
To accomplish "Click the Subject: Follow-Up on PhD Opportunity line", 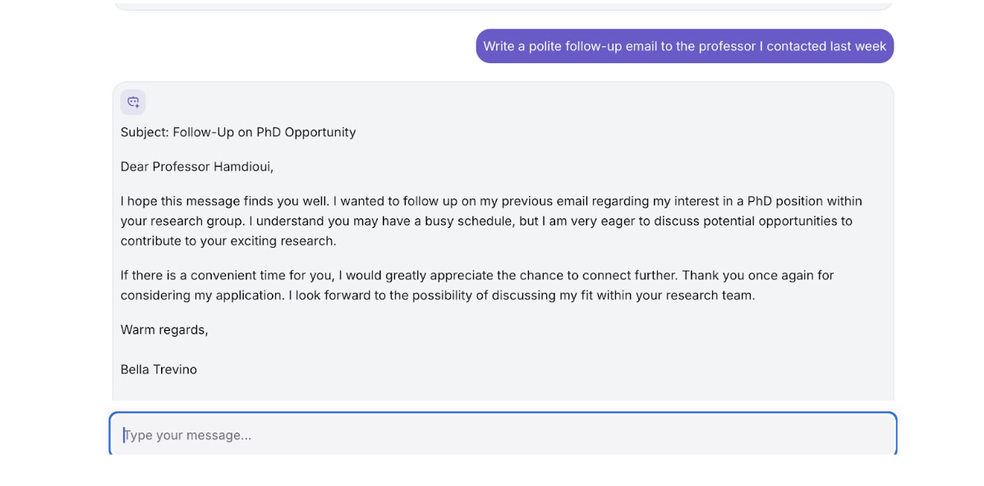I will [x=238, y=132].
